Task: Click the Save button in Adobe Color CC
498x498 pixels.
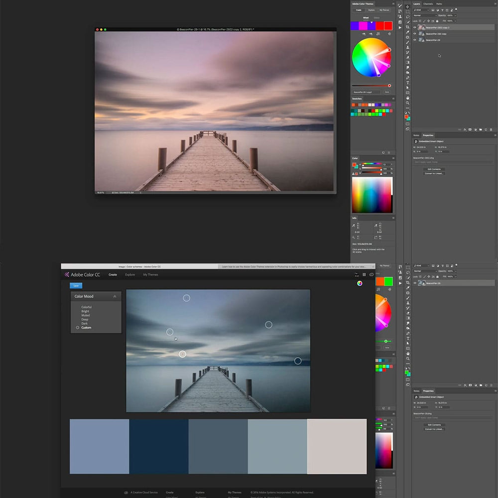Action: (76, 285)
